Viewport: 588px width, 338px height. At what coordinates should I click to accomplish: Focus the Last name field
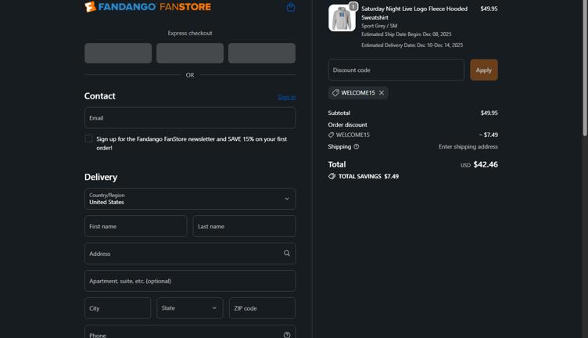[244, 226]
